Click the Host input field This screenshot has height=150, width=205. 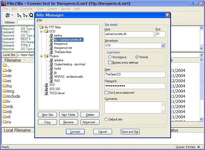point(129,34)
